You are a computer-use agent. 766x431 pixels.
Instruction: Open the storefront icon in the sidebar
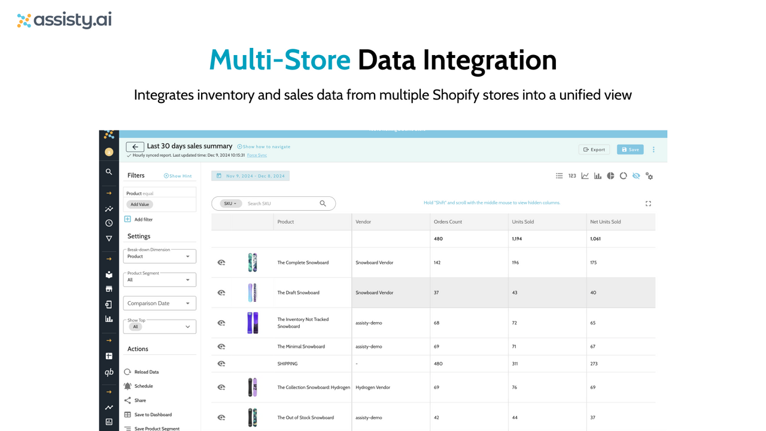[x=109, y=289]
